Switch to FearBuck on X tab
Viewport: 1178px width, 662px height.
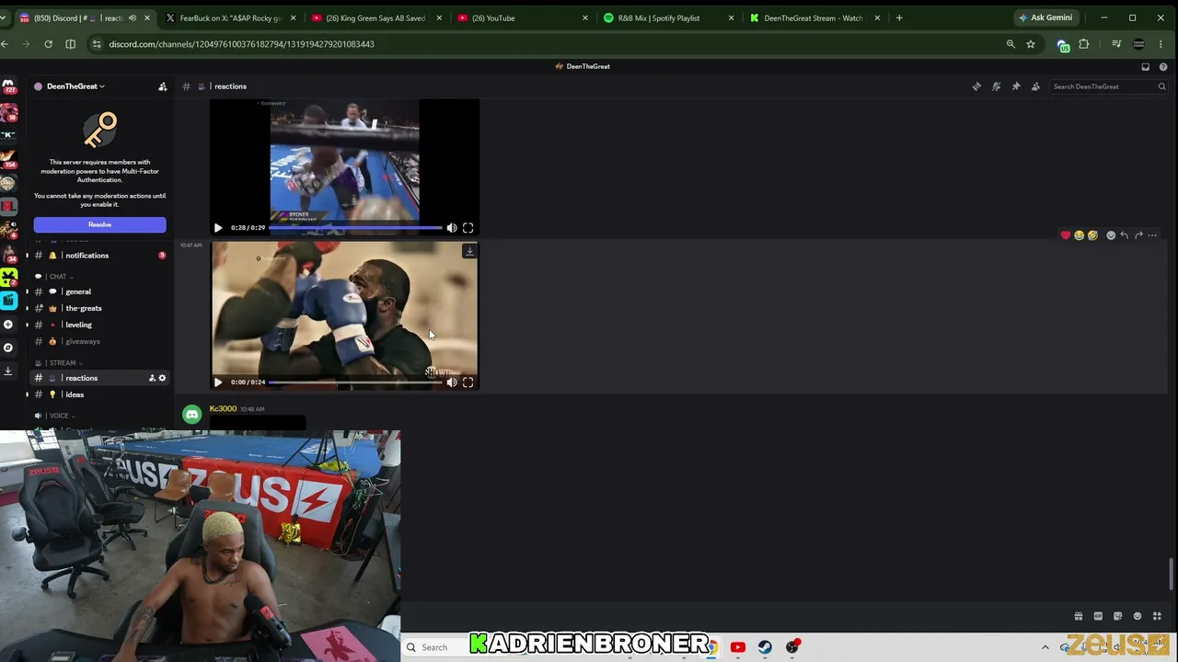coord(230,17)
